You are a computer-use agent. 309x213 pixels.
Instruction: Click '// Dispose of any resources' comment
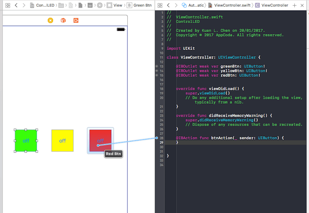tap(244, 124)
